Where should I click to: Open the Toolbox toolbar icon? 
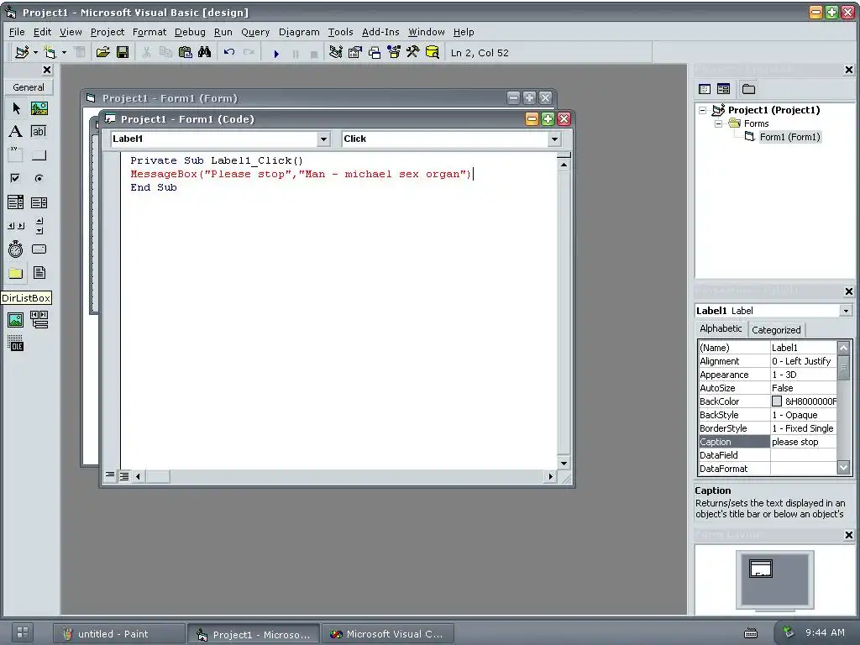tap(413, 53)
